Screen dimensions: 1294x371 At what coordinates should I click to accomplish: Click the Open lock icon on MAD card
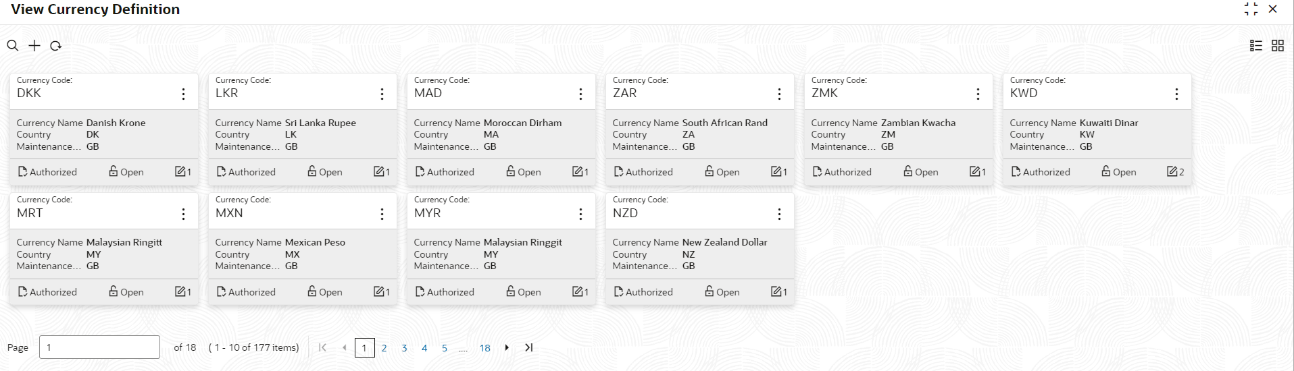pos(511,172)
